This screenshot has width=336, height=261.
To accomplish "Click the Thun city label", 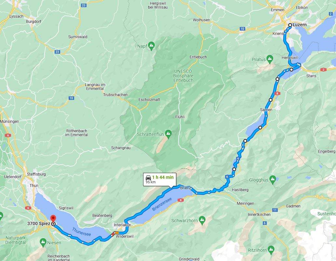I will (34, 185).
